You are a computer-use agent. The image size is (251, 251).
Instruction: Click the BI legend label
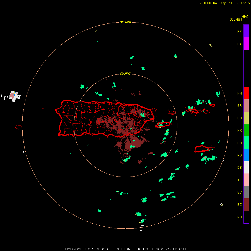point(239,205)
